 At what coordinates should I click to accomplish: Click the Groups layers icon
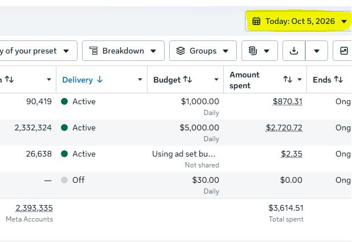(x=181, y=51)
